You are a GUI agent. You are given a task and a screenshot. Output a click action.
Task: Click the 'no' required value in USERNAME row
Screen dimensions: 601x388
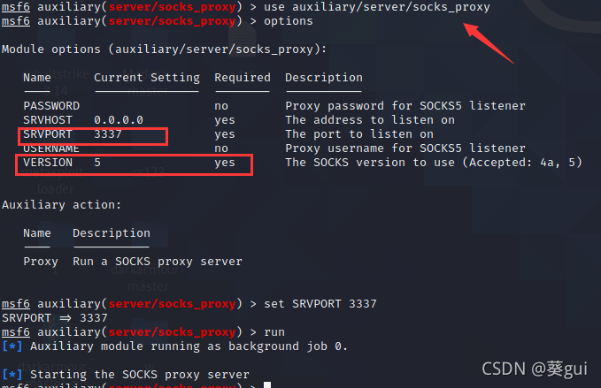221,148
